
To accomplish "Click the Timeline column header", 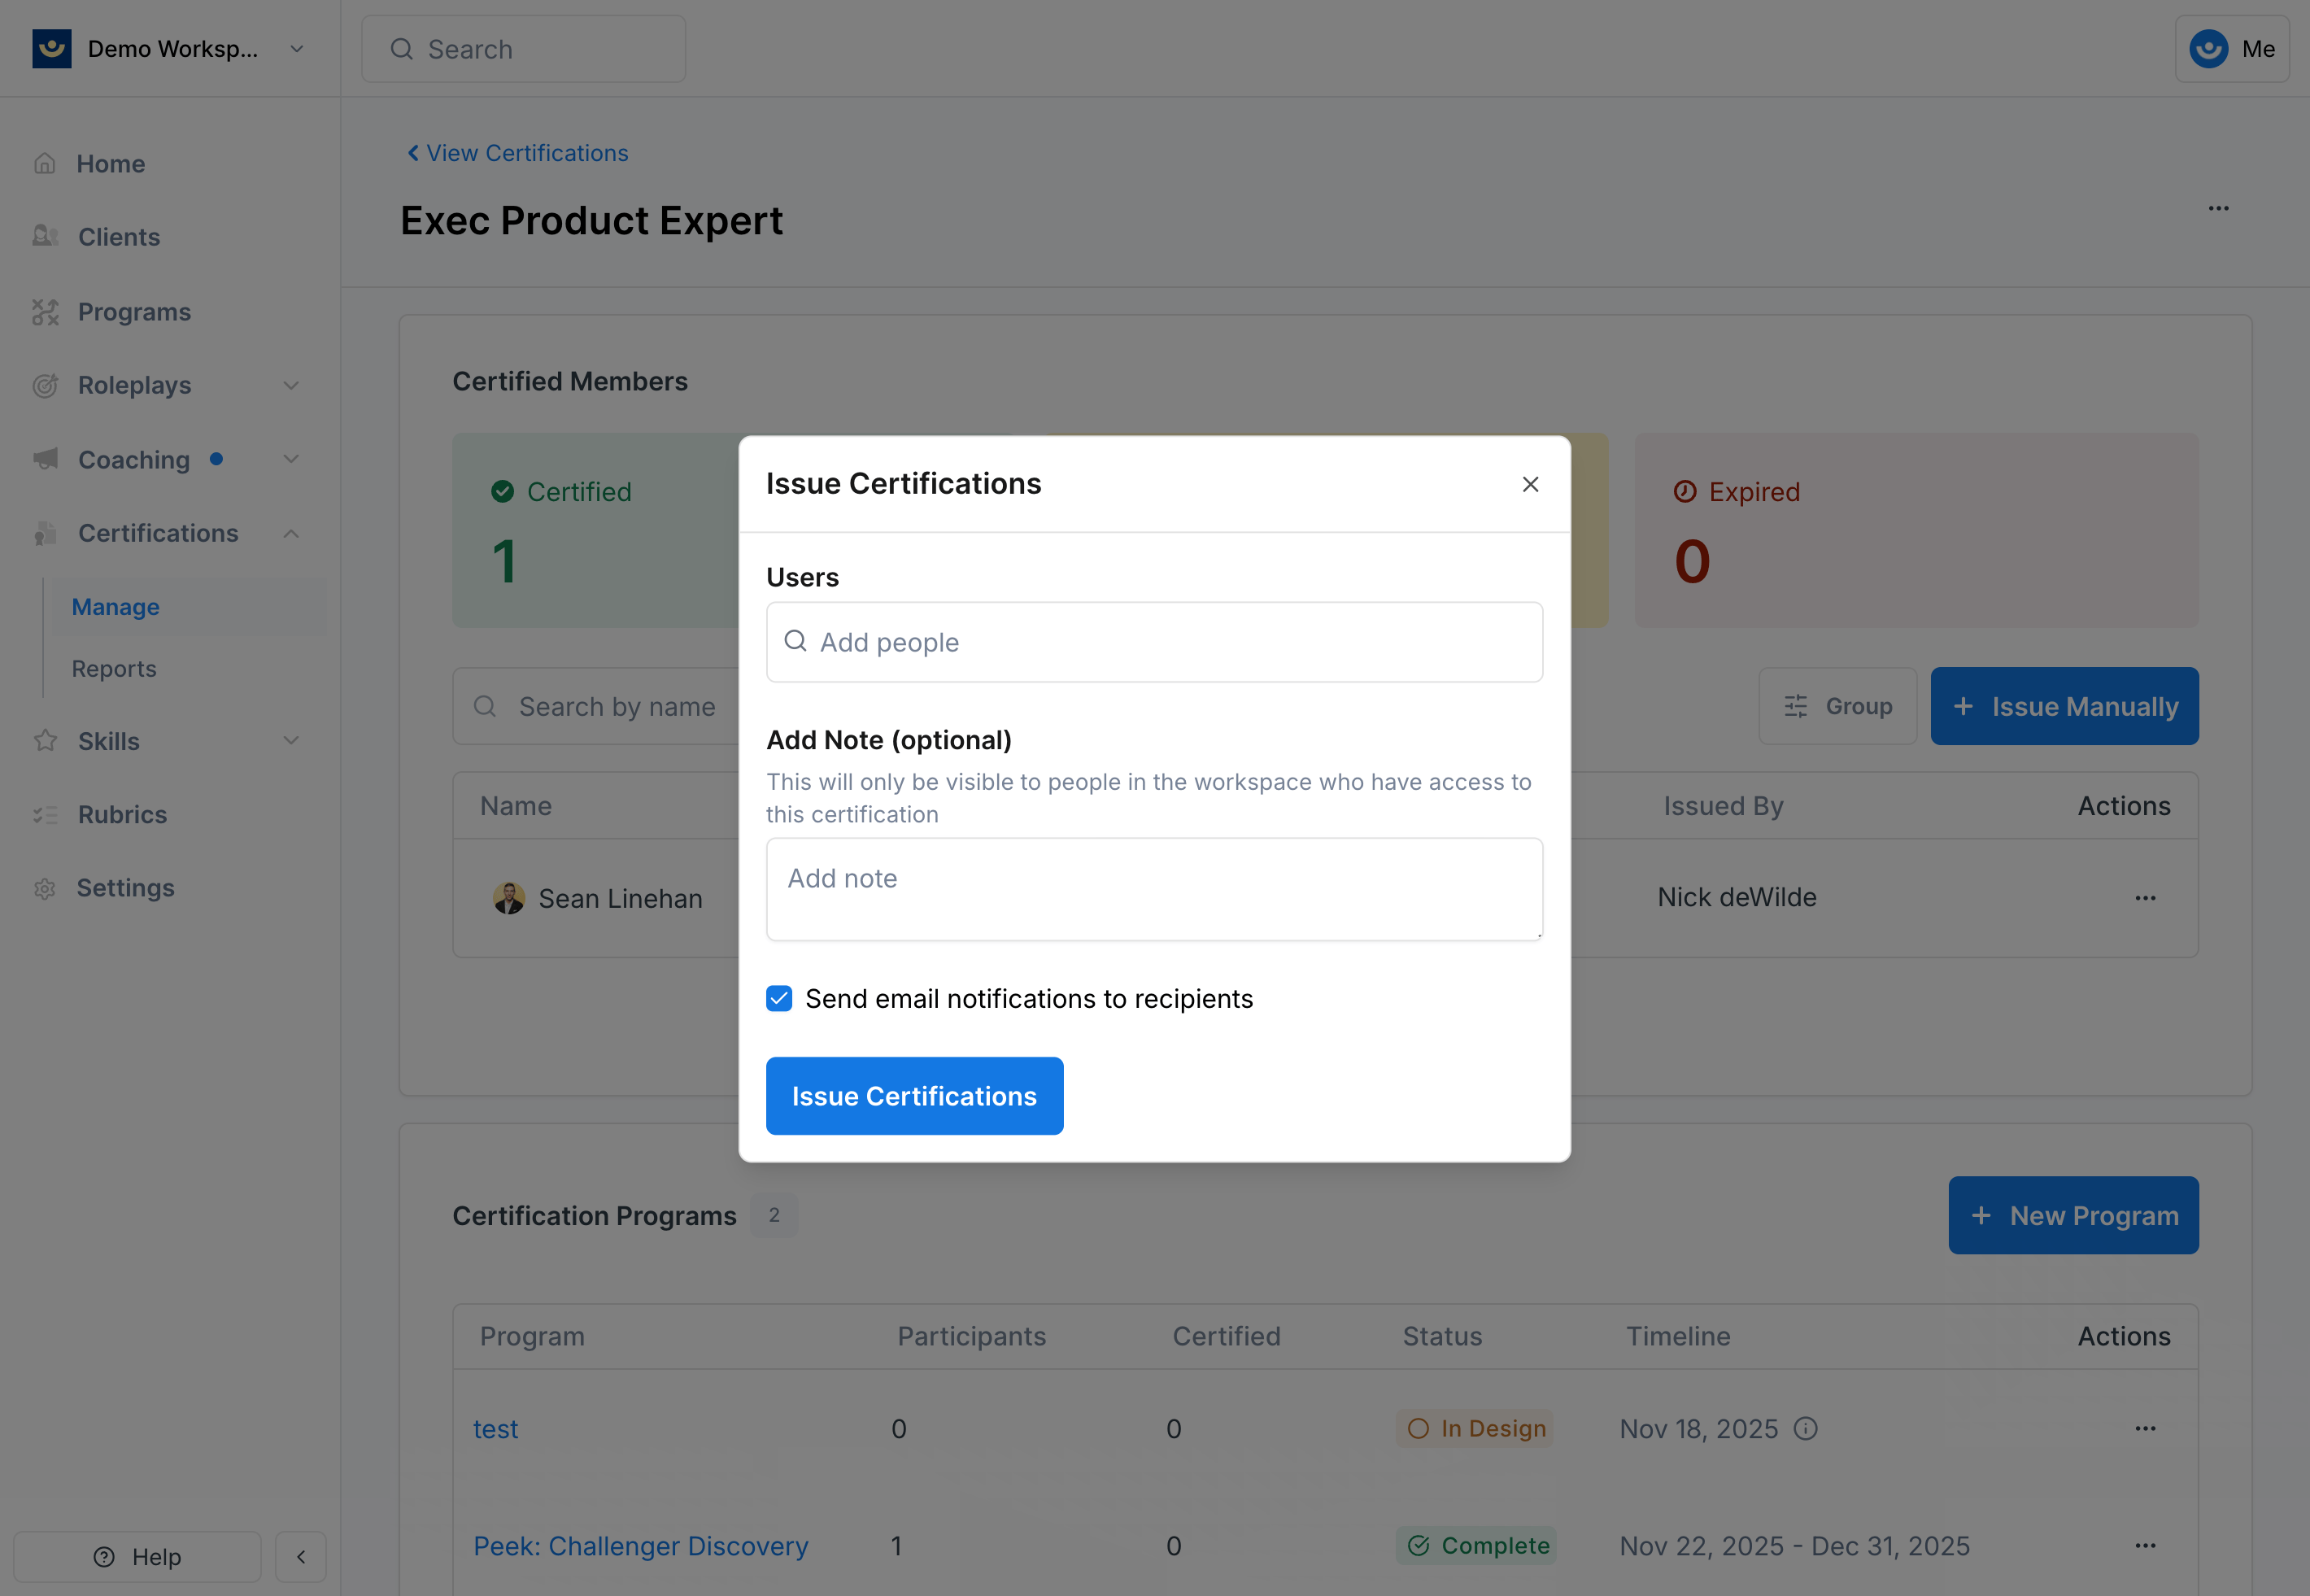I will pyautogui.click(x=1677, y=1336).
